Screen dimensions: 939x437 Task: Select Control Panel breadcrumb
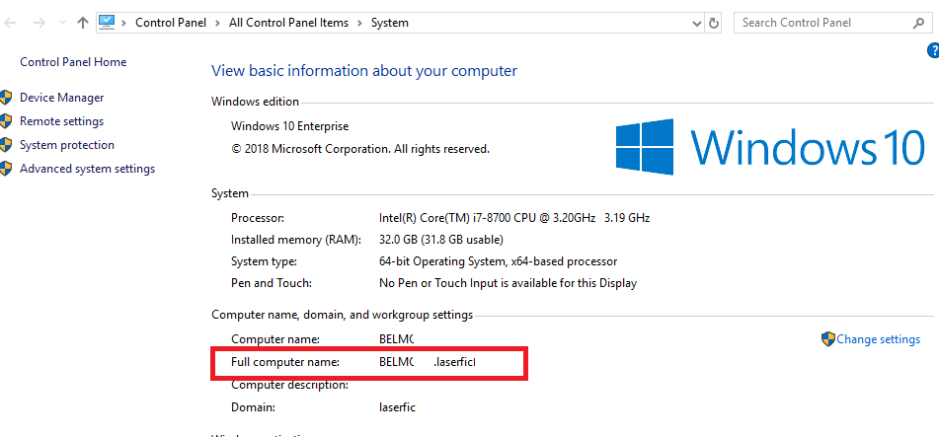pos(171,23)
